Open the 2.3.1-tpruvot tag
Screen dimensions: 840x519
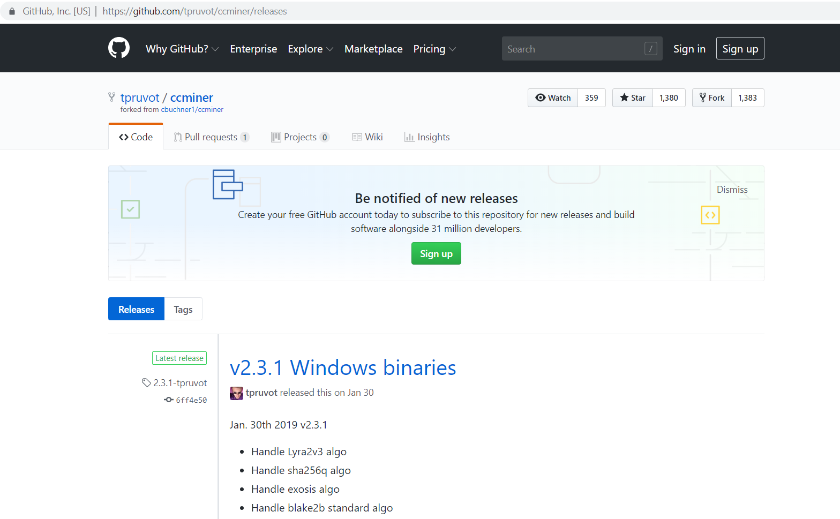click(180, 383)
